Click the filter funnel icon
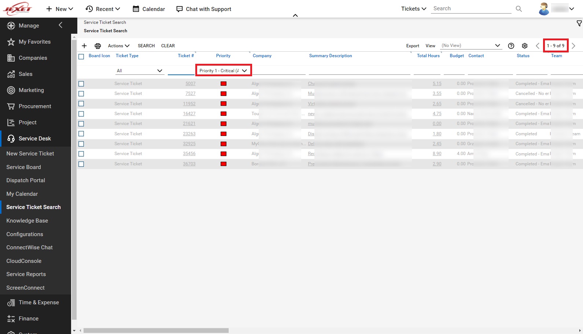583x334 pixels. 579,23
